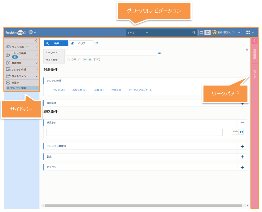Select the ON radio for サイト共有

80,60
